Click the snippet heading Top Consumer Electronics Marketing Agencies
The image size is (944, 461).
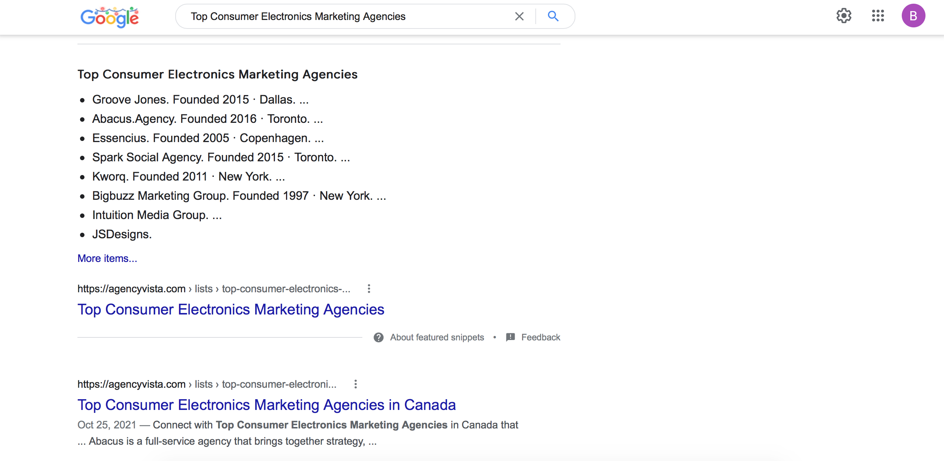[x=217, y=74]
